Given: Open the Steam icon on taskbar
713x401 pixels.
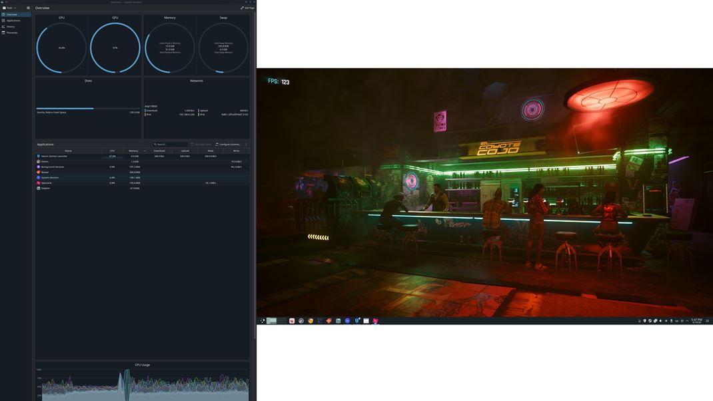Looking at the screenshot, I should click(x=301, y=321).
